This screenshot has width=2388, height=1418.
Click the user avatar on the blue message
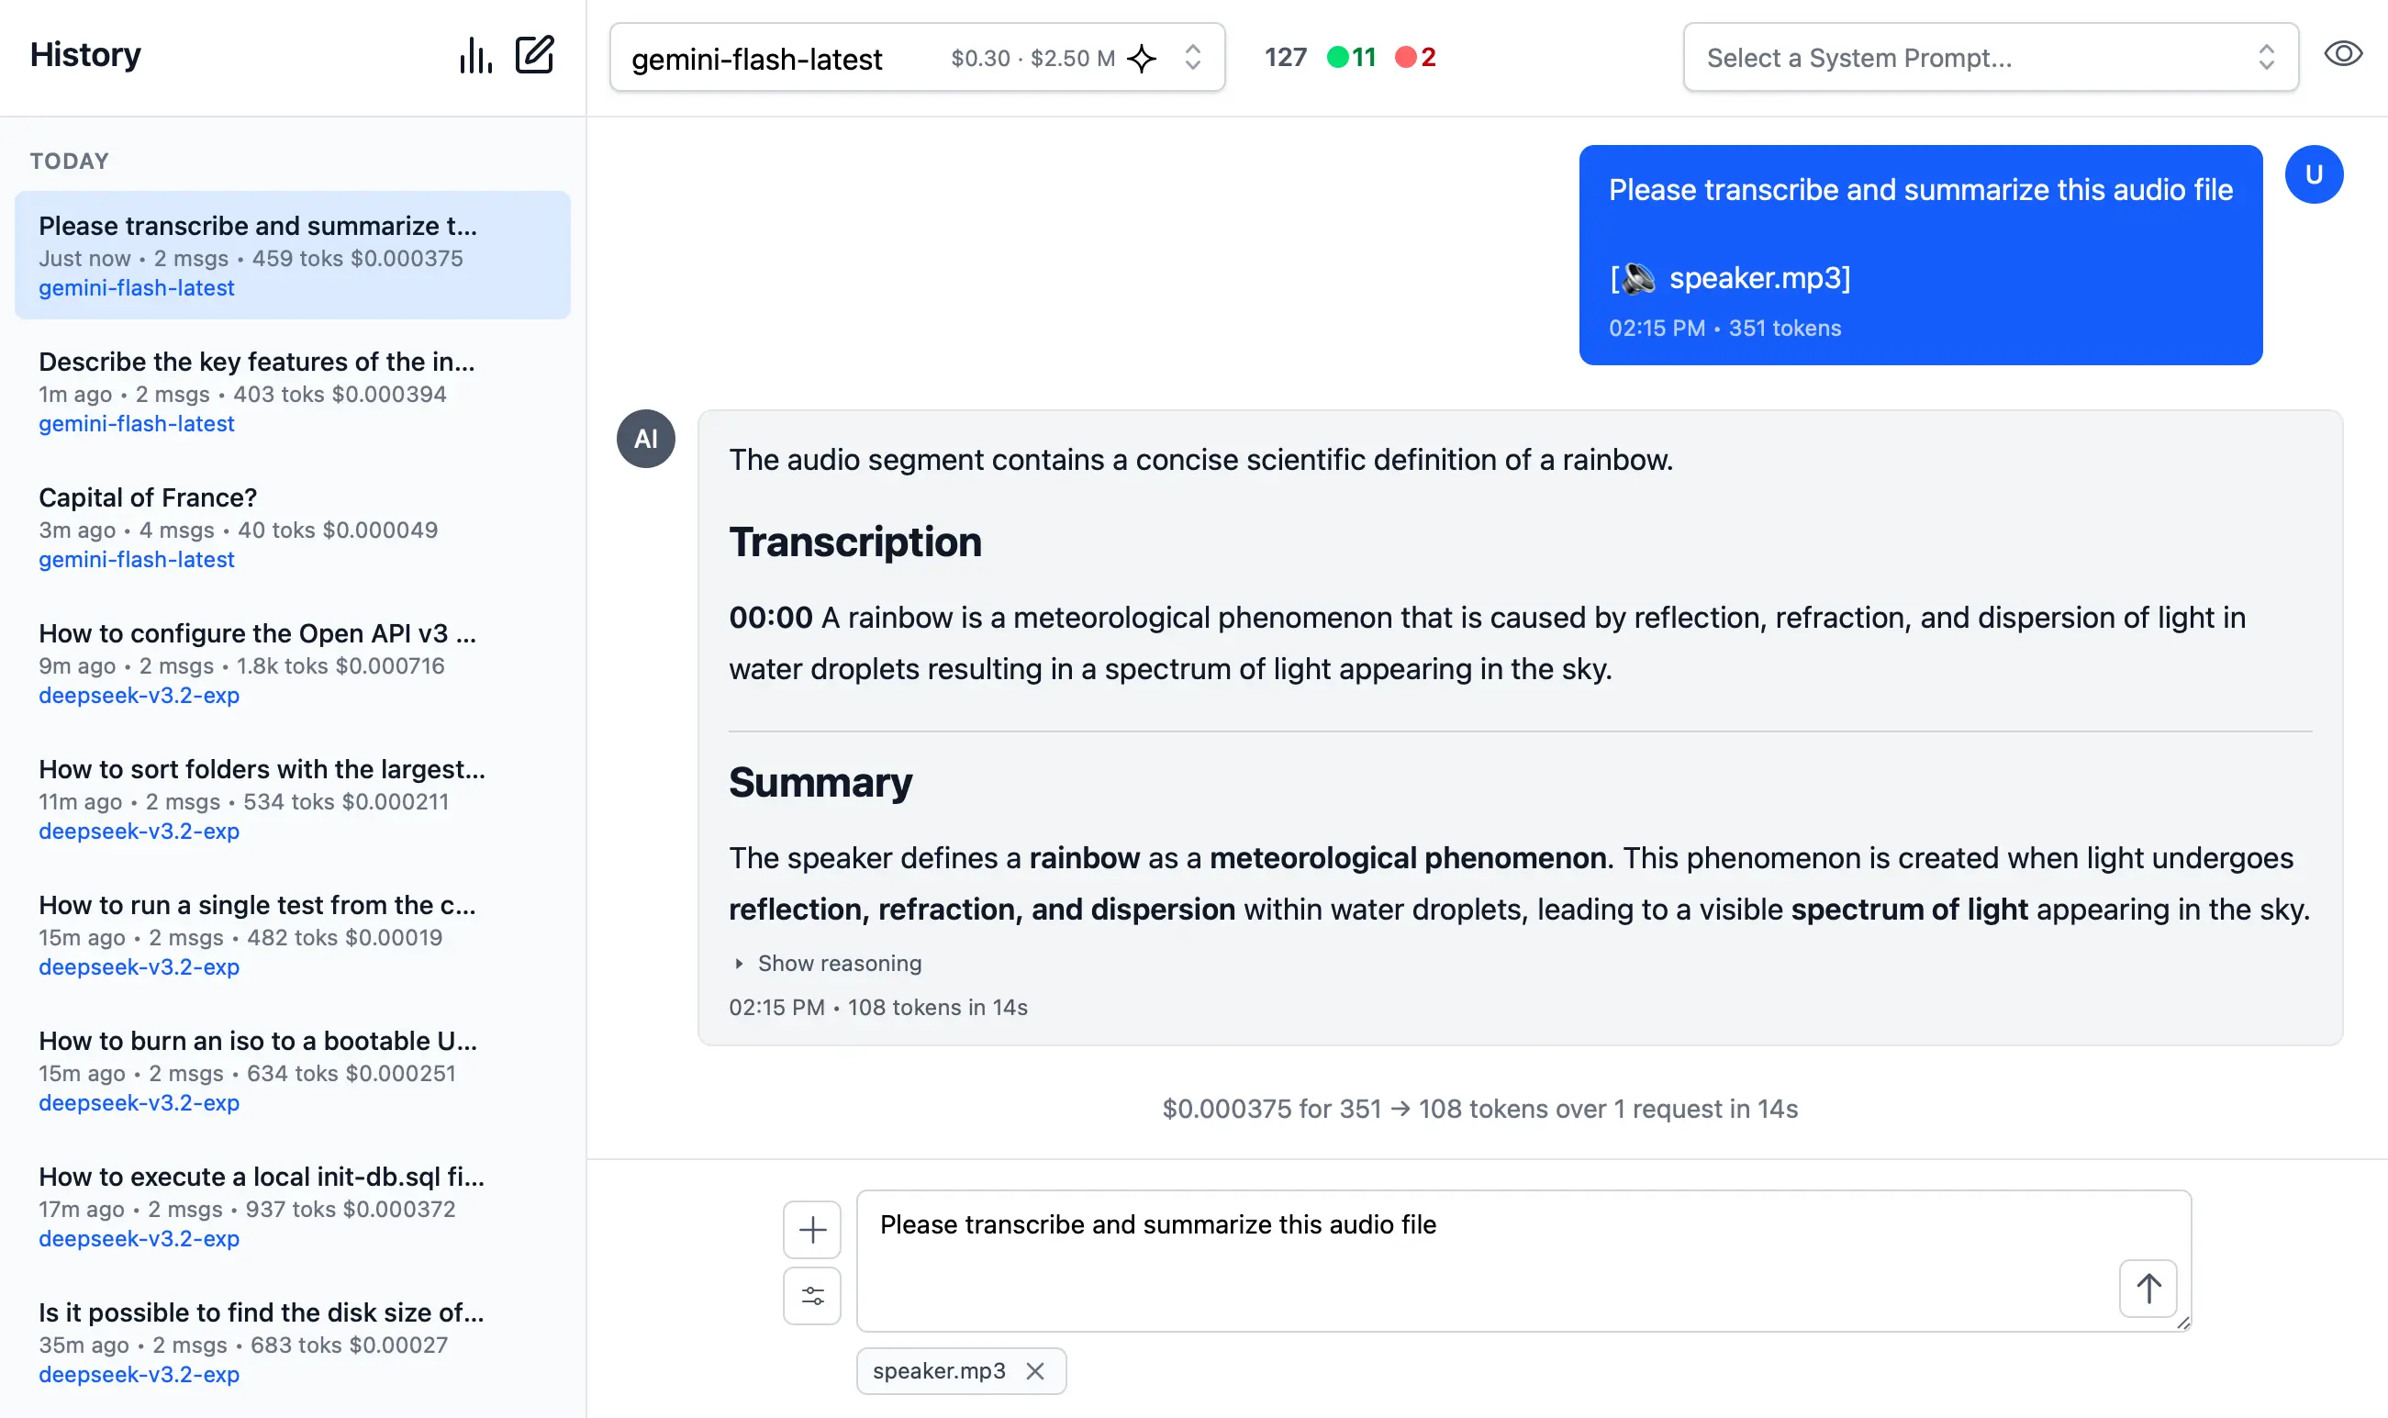point(2314,173)
